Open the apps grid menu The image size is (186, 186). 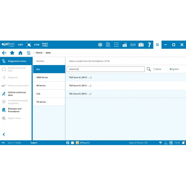point(157,45)
